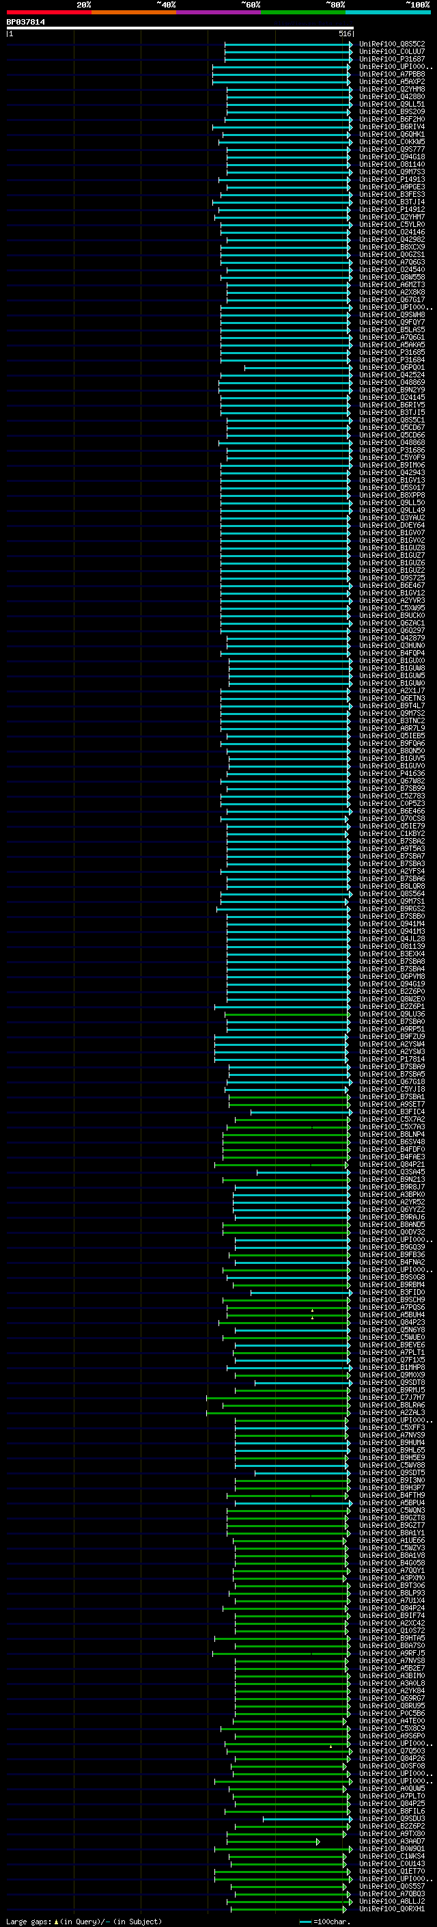Open hit UniRef100_Q2YHM8
Screen dimensions: 437x1927
[391, 89]
